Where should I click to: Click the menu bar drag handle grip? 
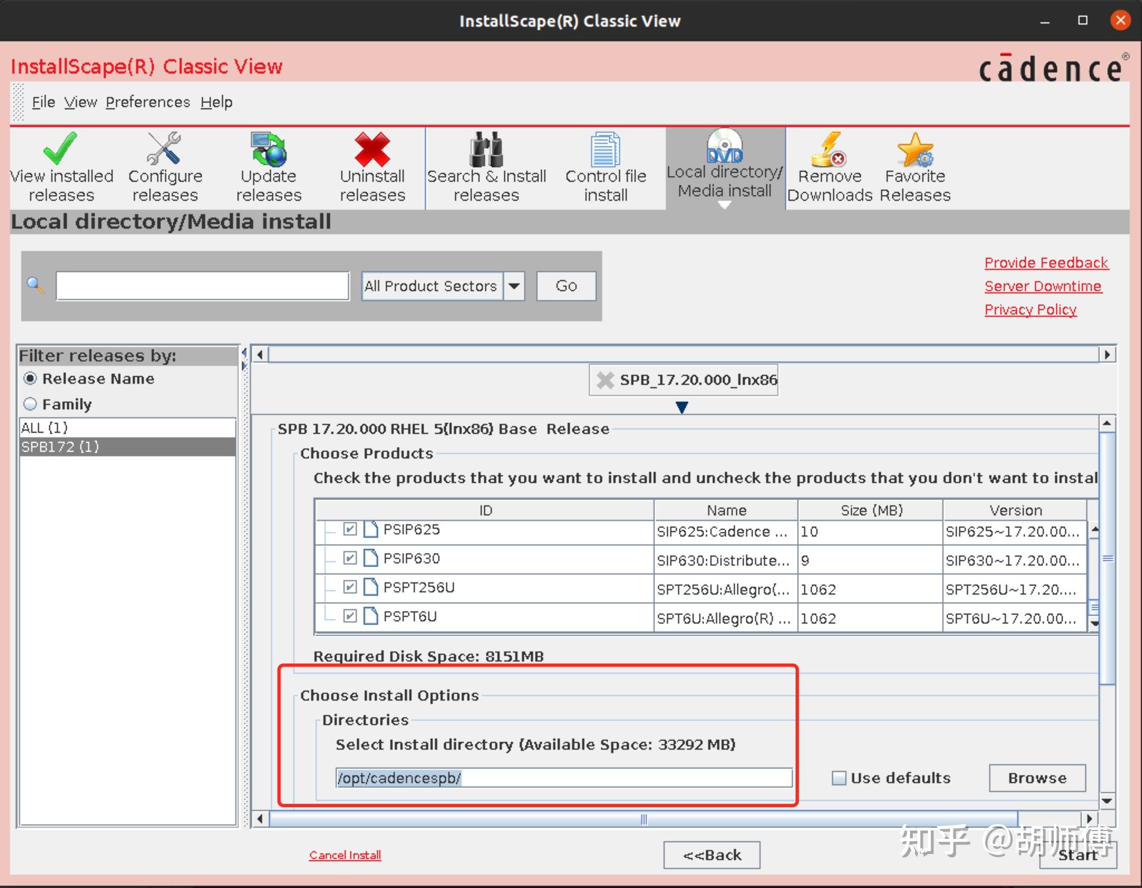(x=18, y=102)
